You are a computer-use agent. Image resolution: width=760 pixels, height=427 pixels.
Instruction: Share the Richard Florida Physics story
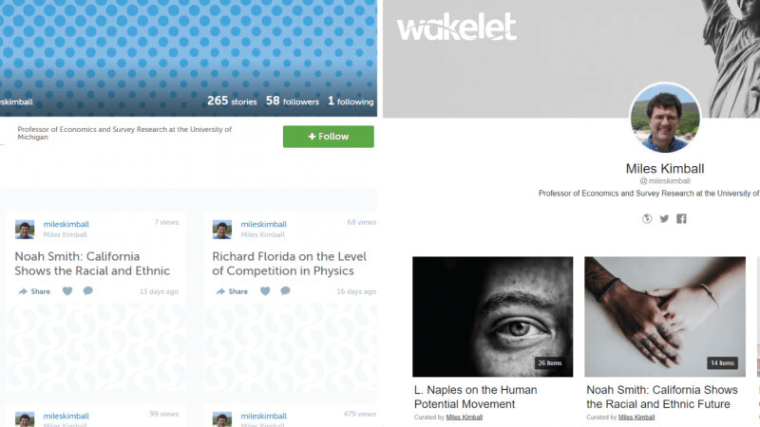tap(232, 291)
